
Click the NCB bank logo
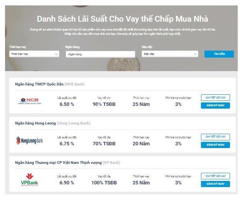tap(30, 101)
